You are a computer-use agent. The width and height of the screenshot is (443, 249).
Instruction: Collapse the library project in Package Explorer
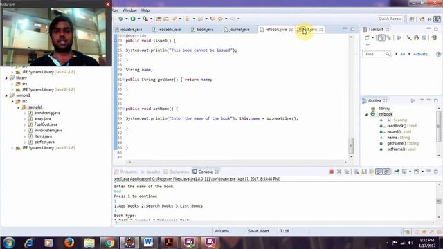pos(6,78)
